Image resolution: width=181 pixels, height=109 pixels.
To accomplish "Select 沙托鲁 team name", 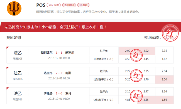I will coord(48,94).
